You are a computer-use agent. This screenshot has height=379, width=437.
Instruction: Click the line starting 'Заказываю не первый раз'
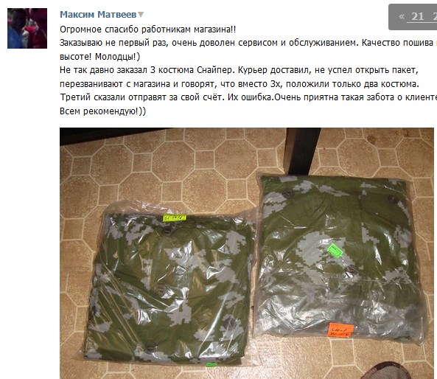(x=248, y=43)
